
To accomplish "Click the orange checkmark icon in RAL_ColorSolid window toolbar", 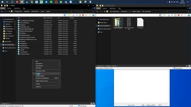I will click(182, 15).
